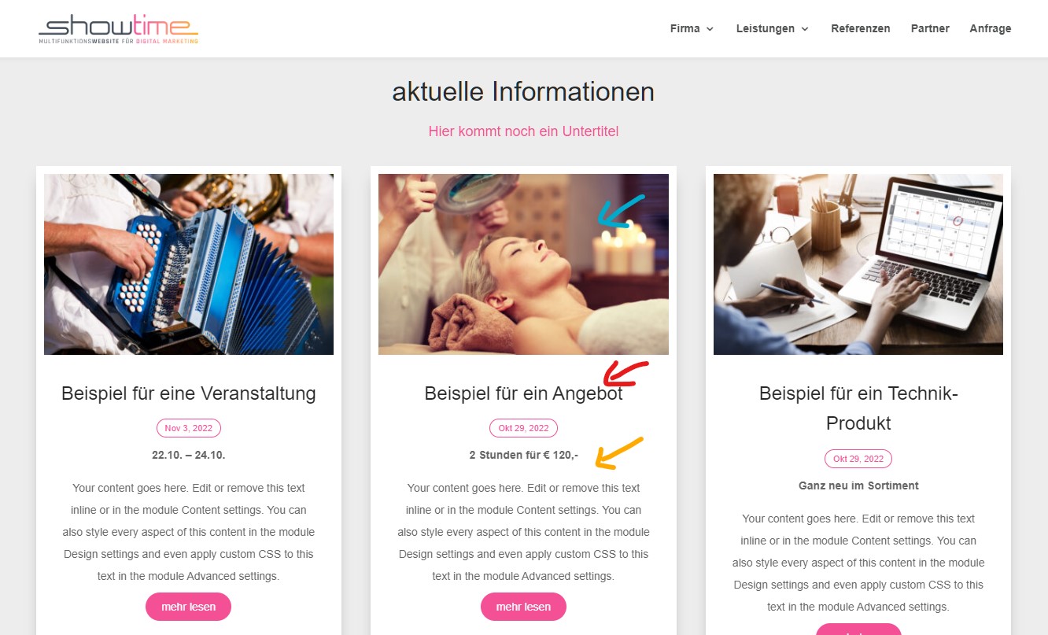Open the laptop calendar image

pos(858,264)
